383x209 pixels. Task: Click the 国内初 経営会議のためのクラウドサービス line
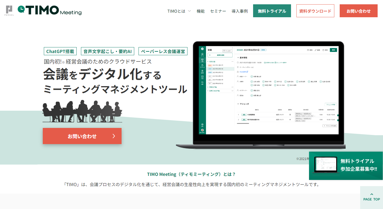98,61
